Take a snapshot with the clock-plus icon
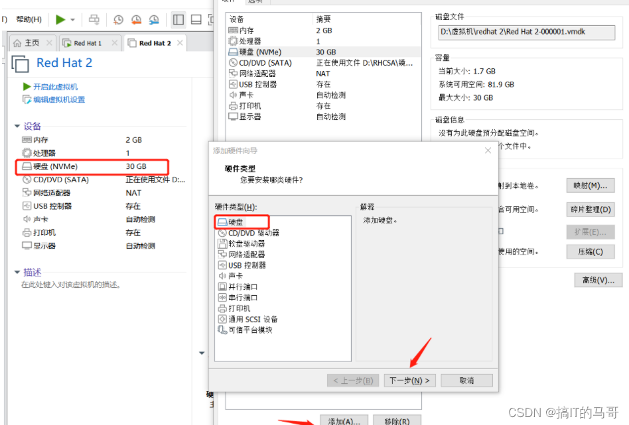Viewport: 629px width, 425px height. pos(118,19)
